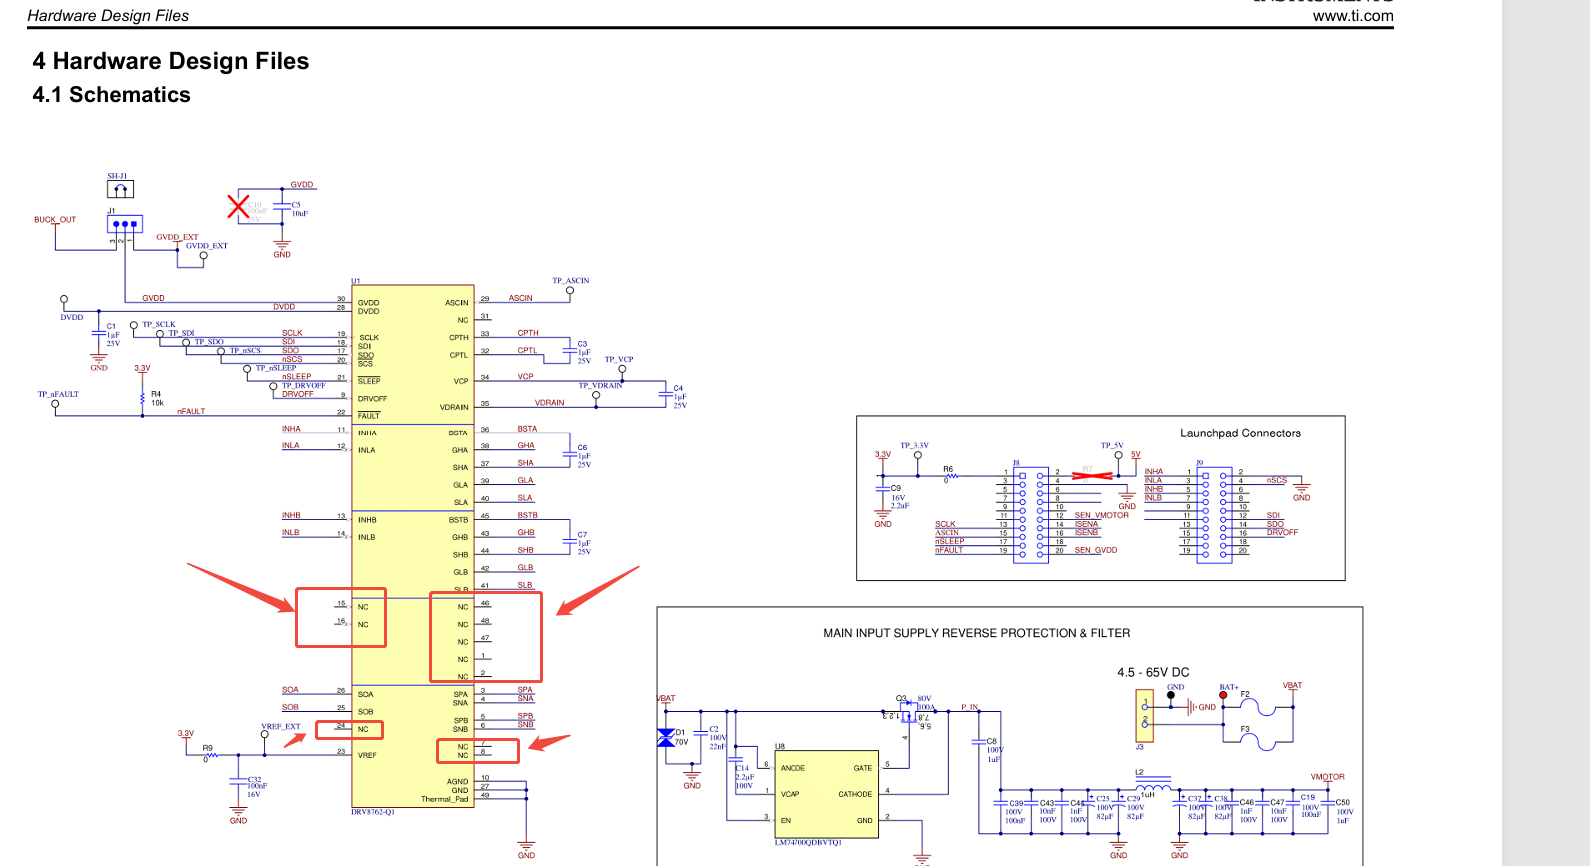Click the 'TP_VDRAIN' test point label
Image resolution: width=1590 pixels, height=866 pixels.
point(600,385)
